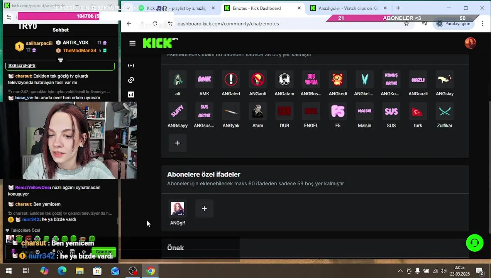Select the ali emote
The image size is (491, 278).
pos(178,80)
